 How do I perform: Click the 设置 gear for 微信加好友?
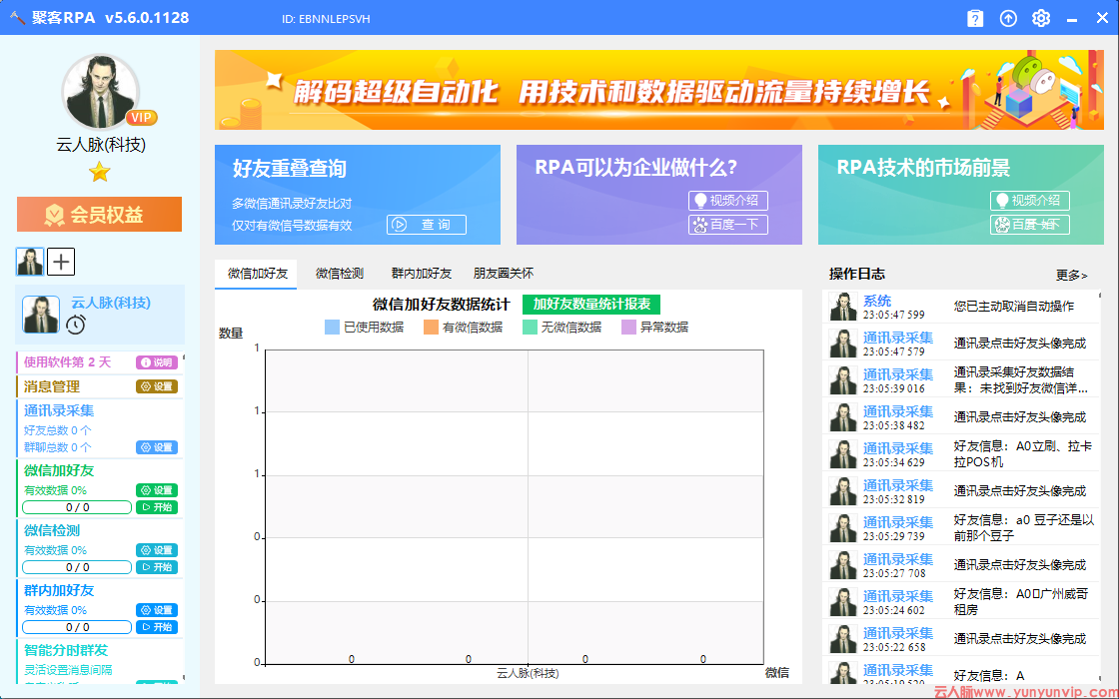click(x=158, y=490)
